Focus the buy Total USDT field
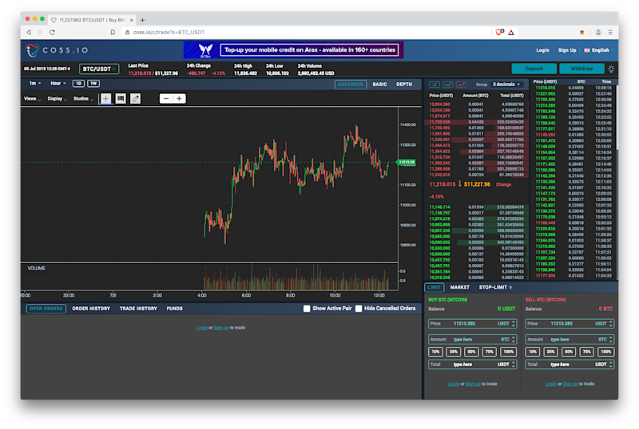639x429 pixels. (472, 364)
